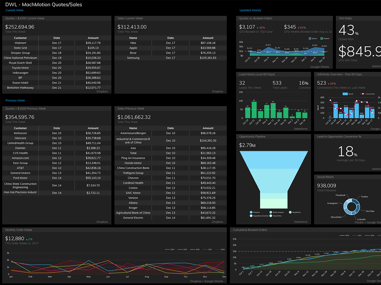Sort by Customer column in Quotes Previous Week
Image resolution: width=381 pixels, height=285 pixels.
pos(20,128)
